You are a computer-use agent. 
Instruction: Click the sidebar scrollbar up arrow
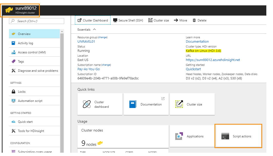[x=62, y=31]
